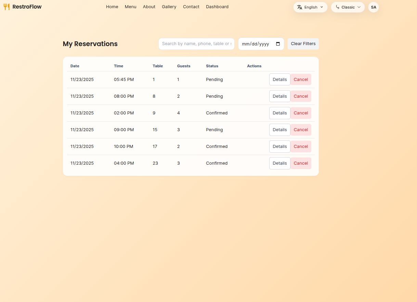Screen dimensions: 417x302
Task: Show details for table 9 reservation
Action: (279, 113)
